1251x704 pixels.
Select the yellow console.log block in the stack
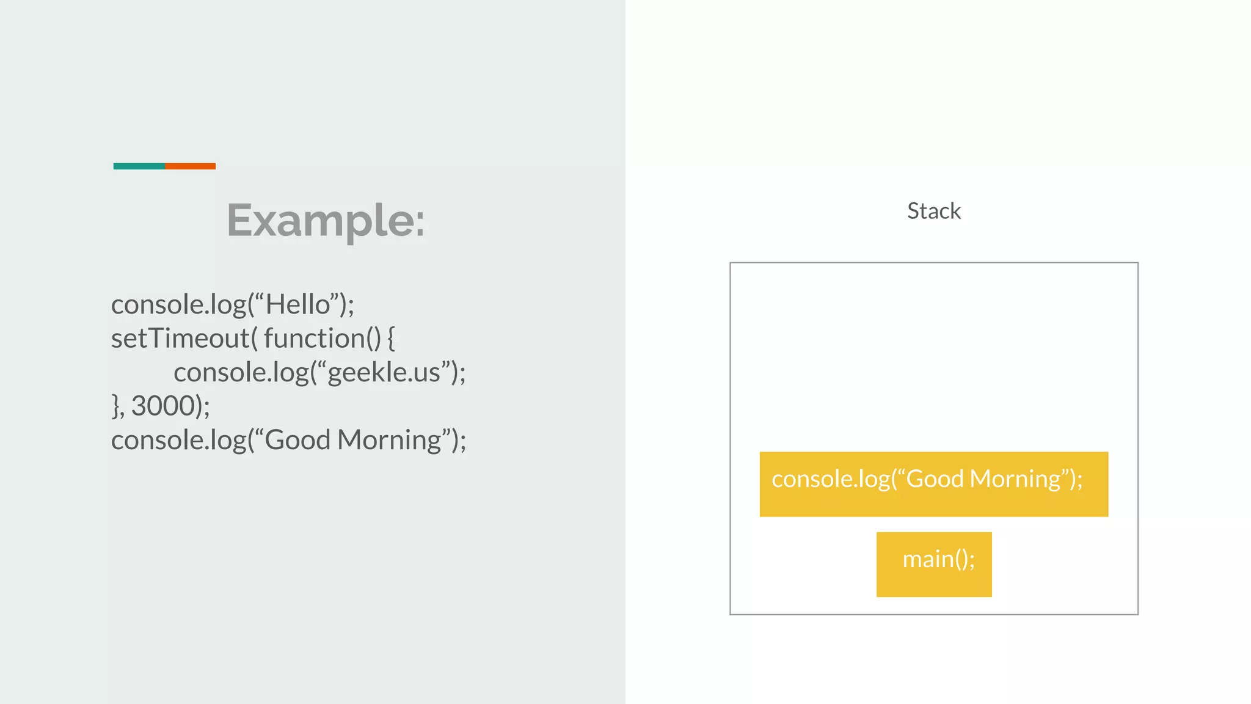coord(933,484)
